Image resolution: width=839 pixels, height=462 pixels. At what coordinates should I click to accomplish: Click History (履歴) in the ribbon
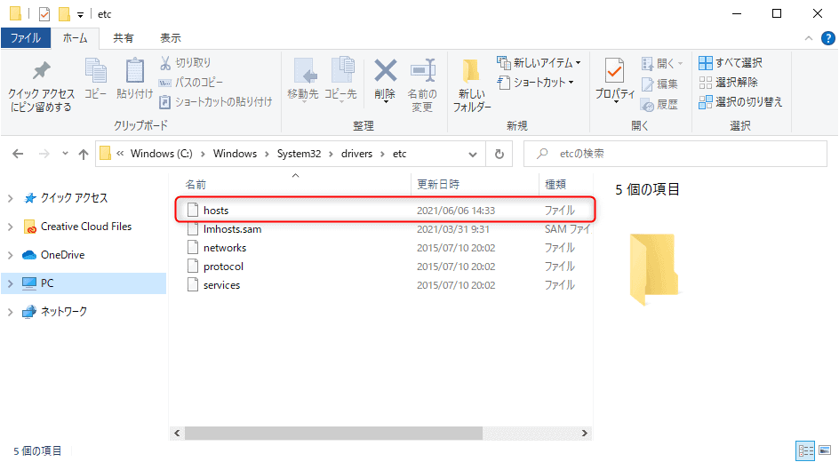659,104
